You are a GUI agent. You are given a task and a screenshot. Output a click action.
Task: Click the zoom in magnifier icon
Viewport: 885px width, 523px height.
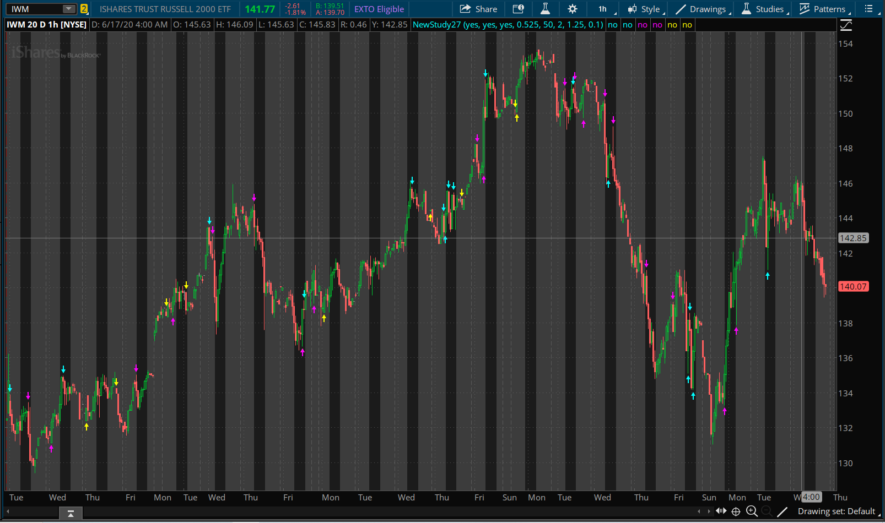(752, 511)
